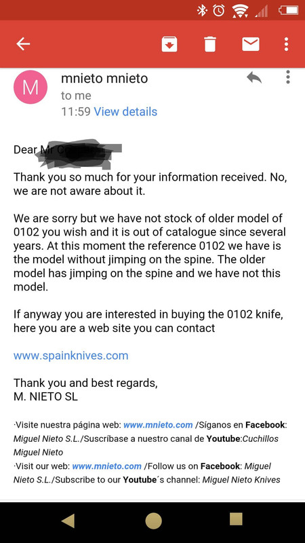Open the www.spainknives.com link
The image size is (305, 543).
tap(71, 356)
